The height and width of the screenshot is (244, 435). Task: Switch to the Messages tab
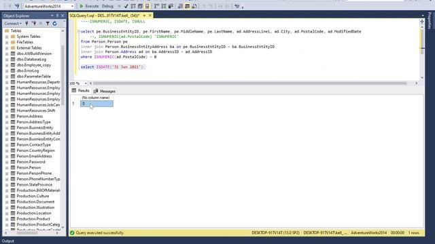pos(104,91)
